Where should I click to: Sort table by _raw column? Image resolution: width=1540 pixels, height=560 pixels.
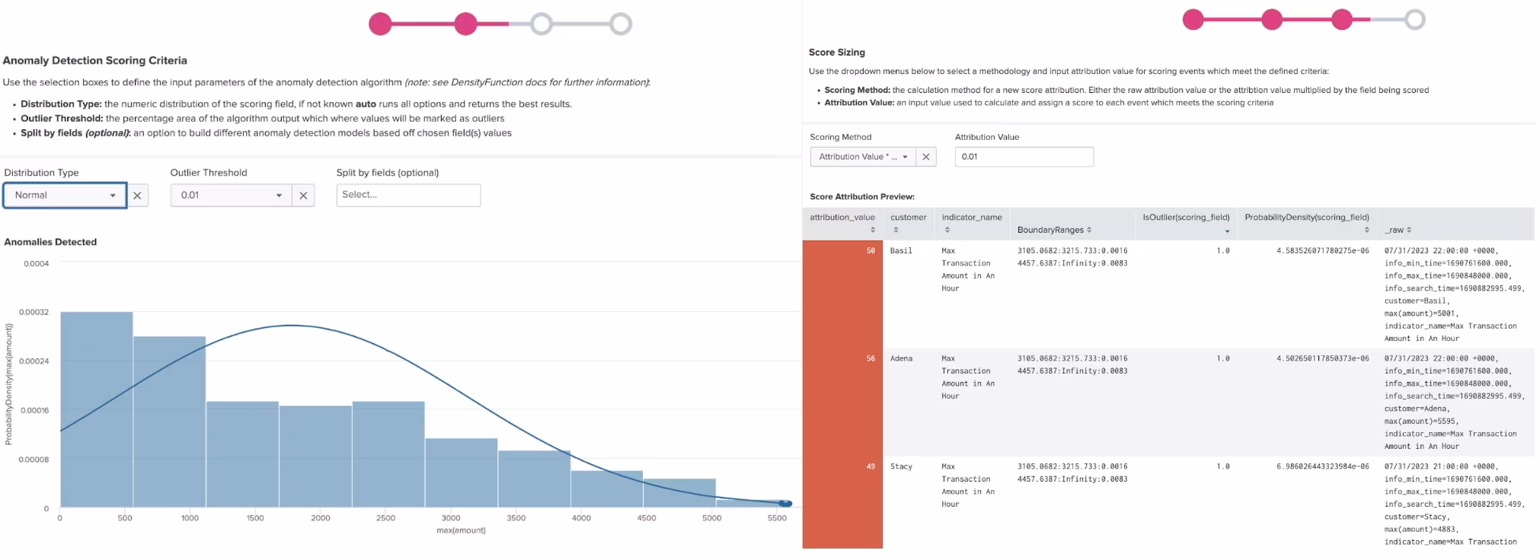pos(1409,230)
